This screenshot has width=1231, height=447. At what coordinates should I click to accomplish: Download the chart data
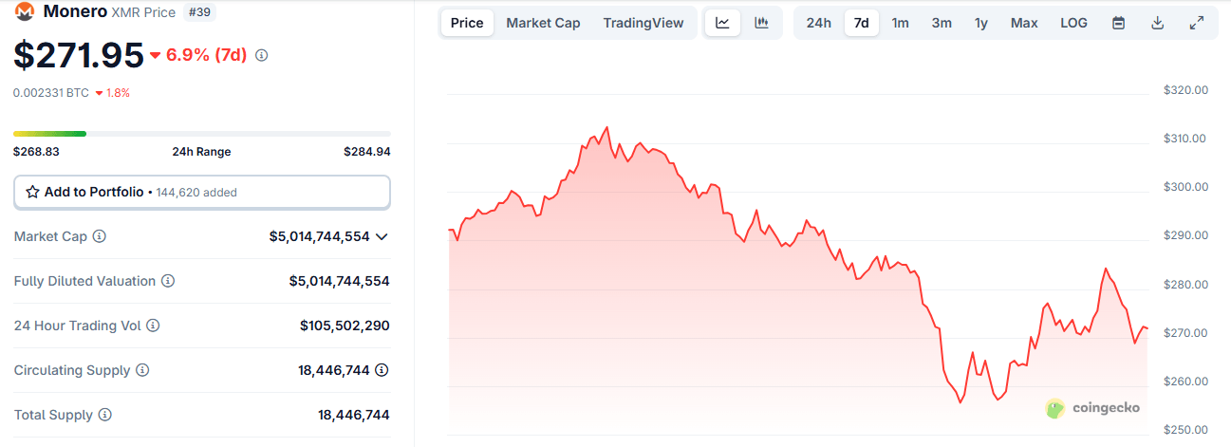[1157, 23]
